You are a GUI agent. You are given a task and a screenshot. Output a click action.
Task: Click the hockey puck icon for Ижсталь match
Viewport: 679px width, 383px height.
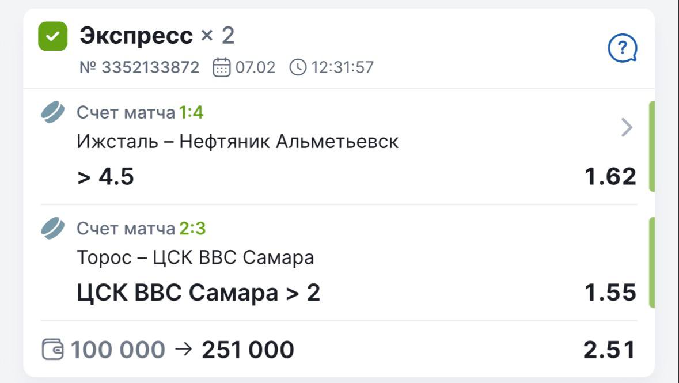coord(52,112)
